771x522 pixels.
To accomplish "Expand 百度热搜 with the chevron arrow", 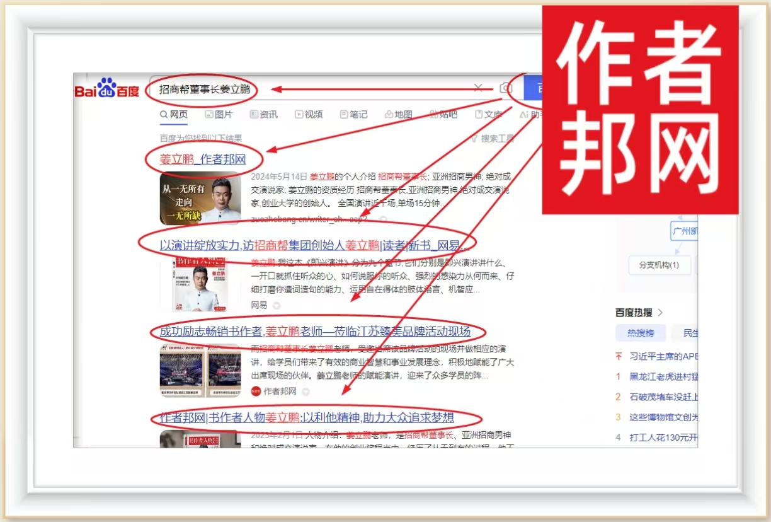I will click(660, 313).
